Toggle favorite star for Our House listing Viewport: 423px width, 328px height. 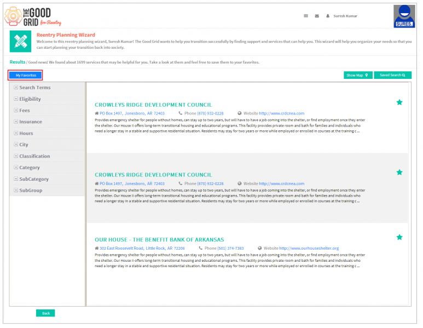(x=399, y=237)
